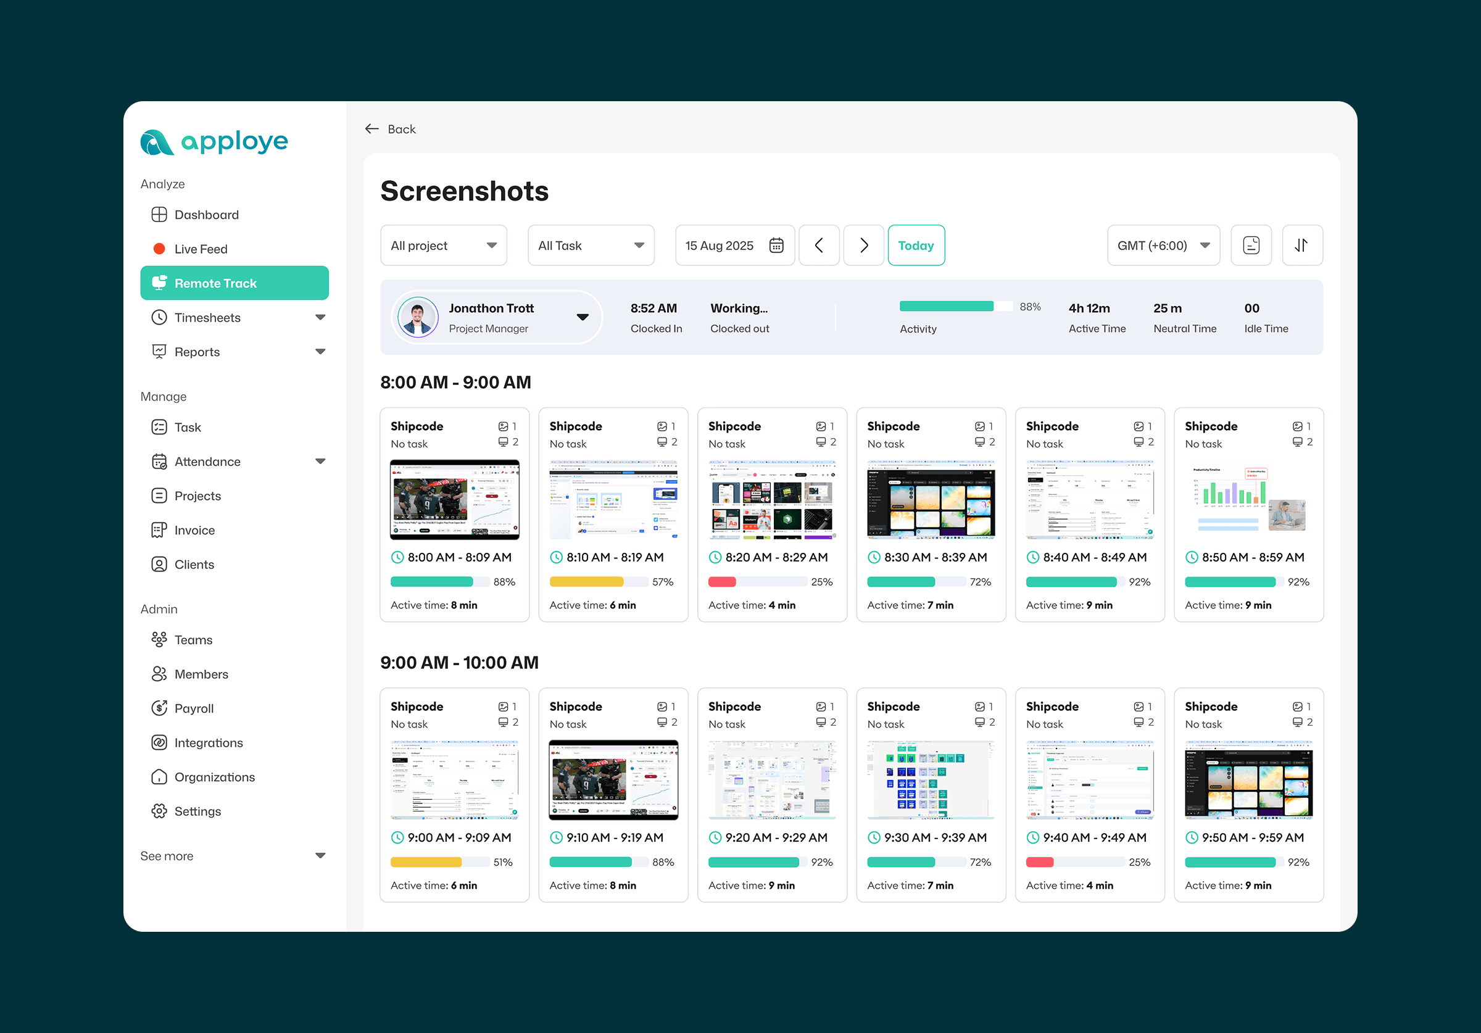Open the 8:20 AM - 8:29 AM screenshot thumbnail
Viewport: 1481px width, 1033px height.
(x=771, y=499)
